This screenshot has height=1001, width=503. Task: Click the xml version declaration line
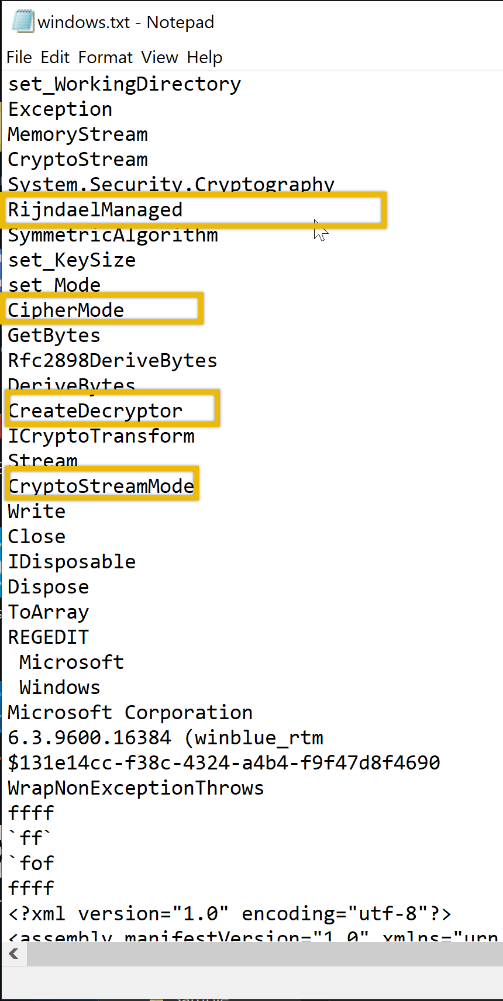point(229,913)
